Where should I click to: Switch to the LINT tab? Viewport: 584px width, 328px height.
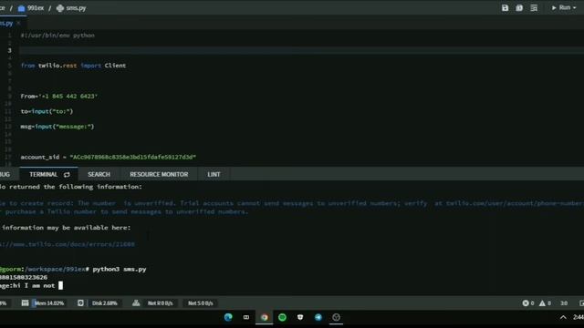point(214,174)
